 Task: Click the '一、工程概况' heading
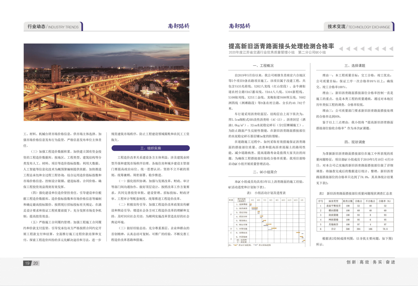263,66
